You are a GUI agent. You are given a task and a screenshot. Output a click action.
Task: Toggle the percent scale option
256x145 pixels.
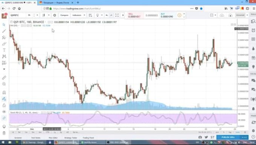(224, 132)
